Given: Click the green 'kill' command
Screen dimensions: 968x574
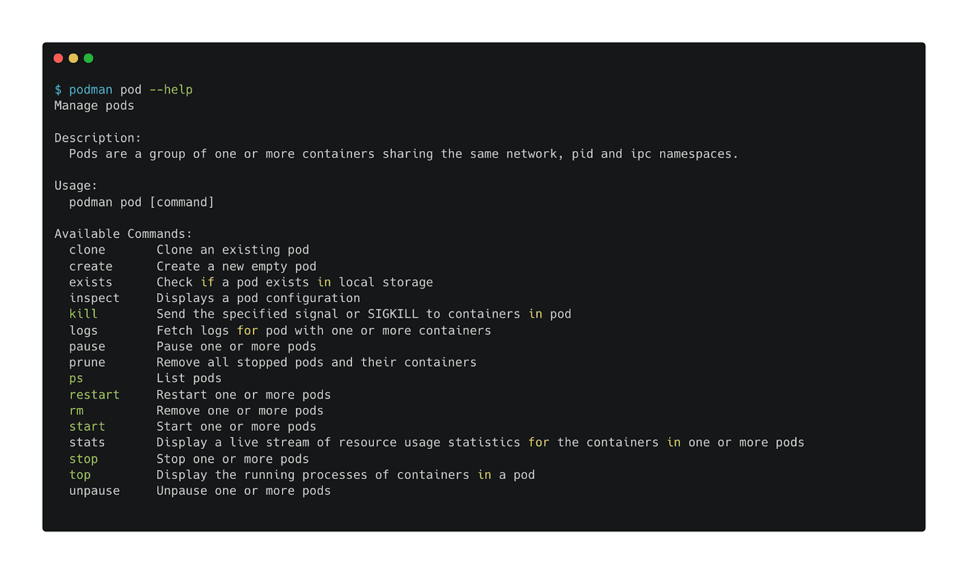Looking at the screenshot, I should click(x=83, y=314).
